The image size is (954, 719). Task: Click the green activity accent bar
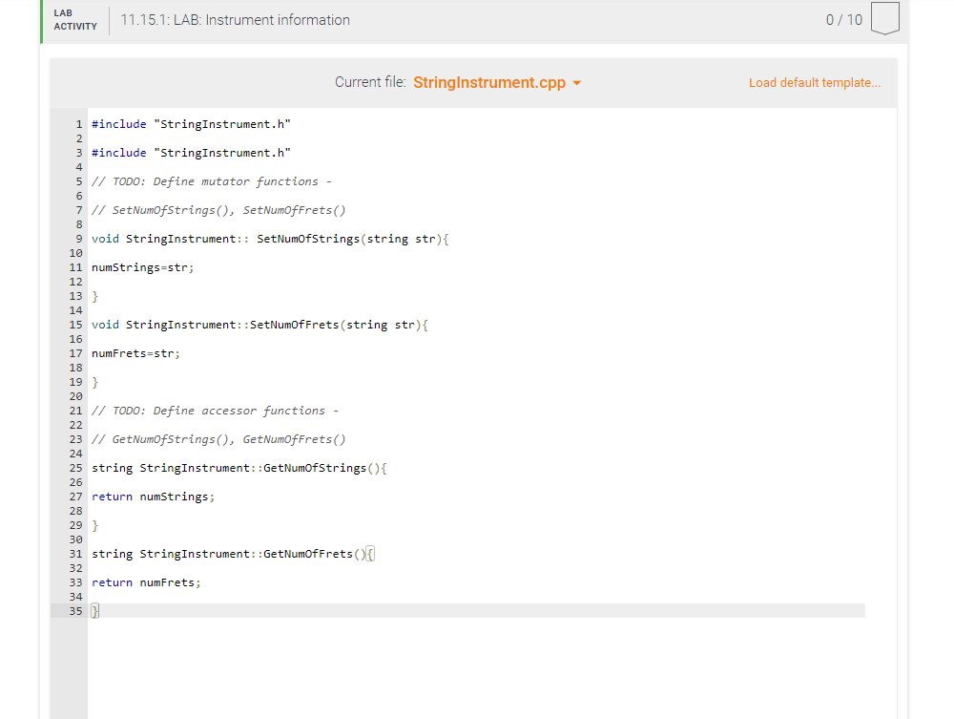39,18
